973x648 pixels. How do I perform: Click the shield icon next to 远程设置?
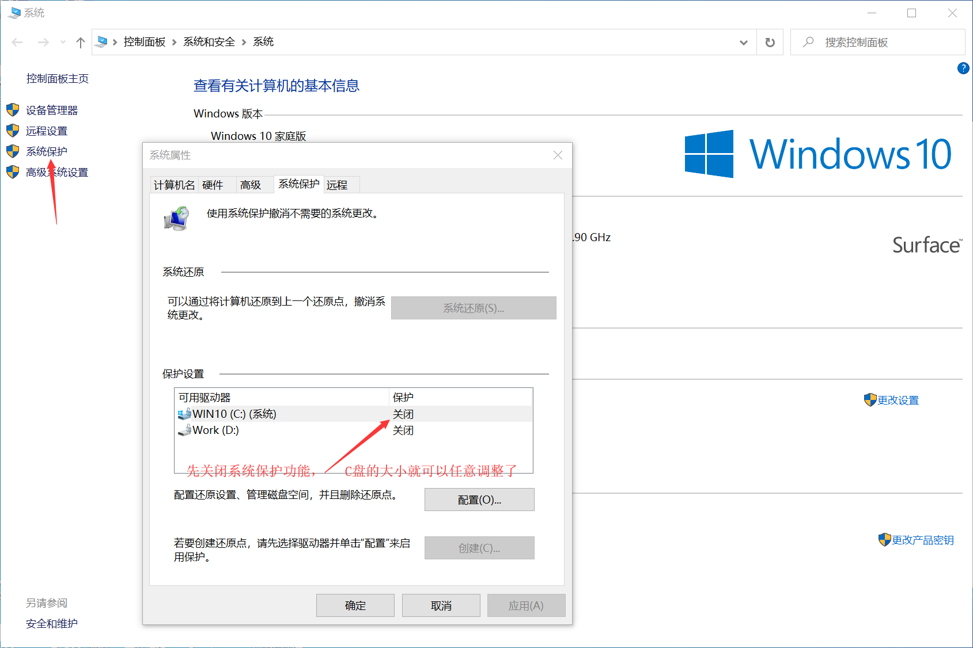[13, 131]
